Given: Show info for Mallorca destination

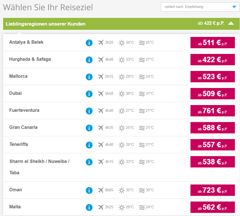Looking at the screenshot, I should click(x=89, y=77).
